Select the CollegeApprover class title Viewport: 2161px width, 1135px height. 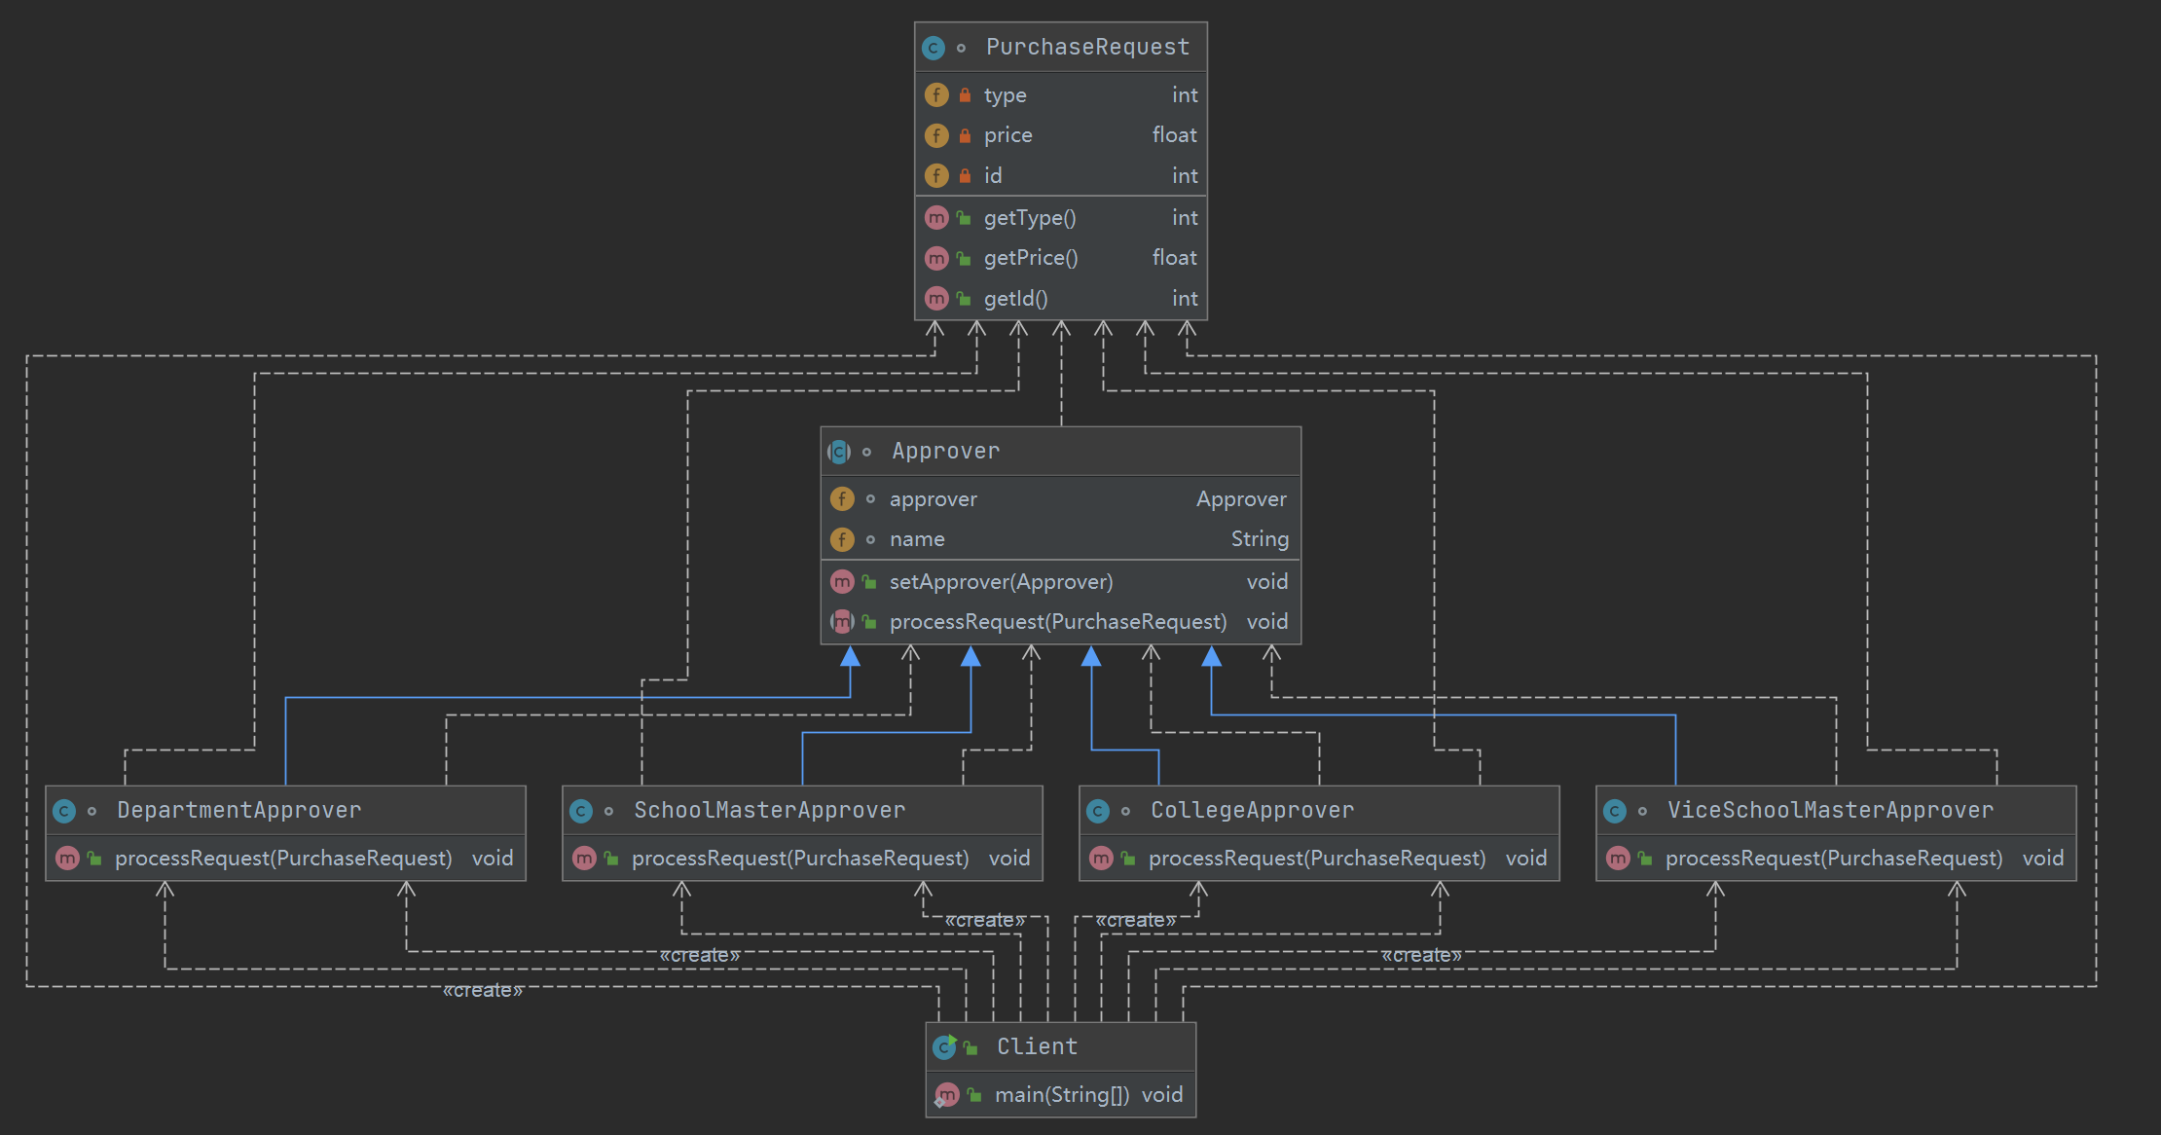click(1252, 810)
